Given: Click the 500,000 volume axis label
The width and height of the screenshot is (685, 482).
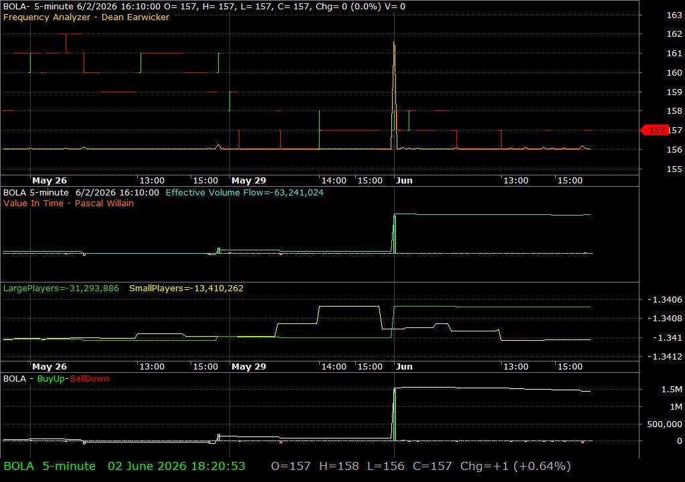Looking at the screenshot, I should pos(664,424).
